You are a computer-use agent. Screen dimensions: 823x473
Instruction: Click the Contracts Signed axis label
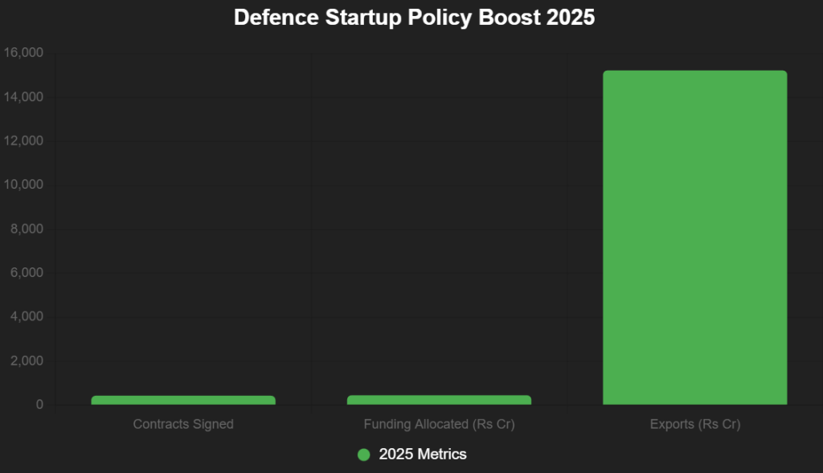click(183, 424)
